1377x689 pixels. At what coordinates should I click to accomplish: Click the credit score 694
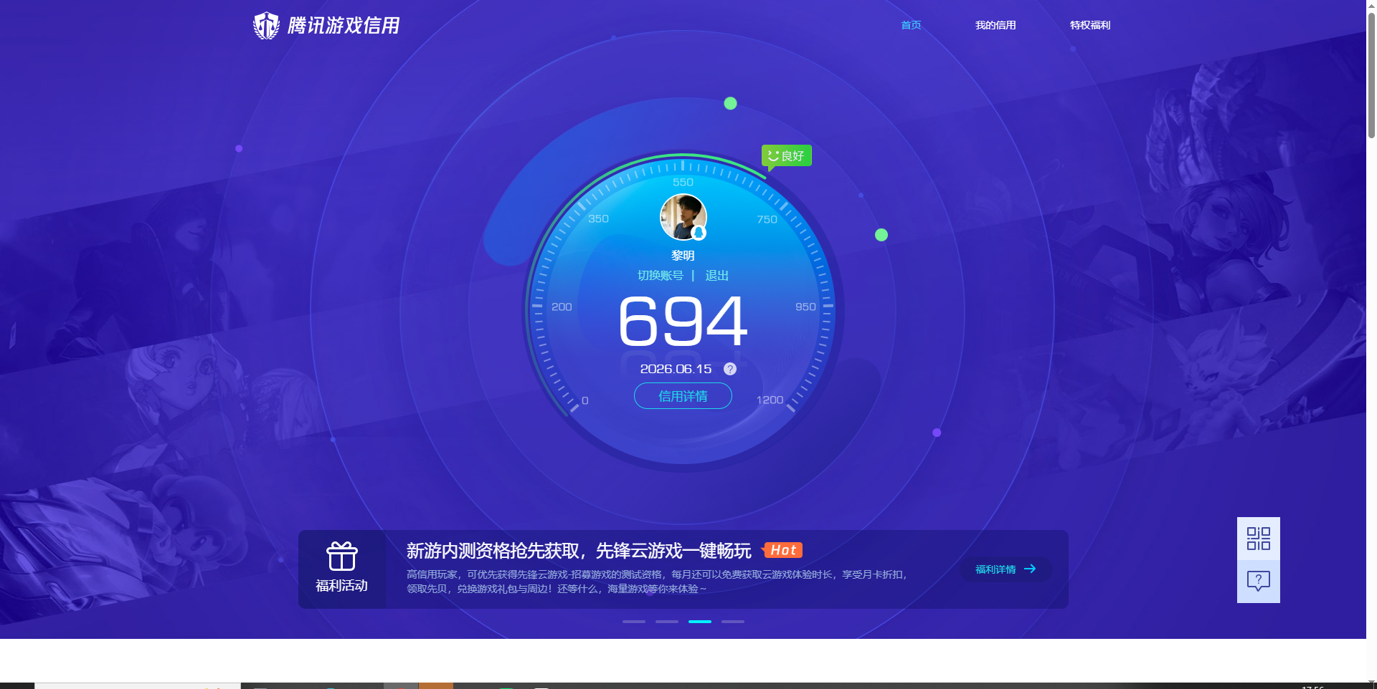click(683, 322)
